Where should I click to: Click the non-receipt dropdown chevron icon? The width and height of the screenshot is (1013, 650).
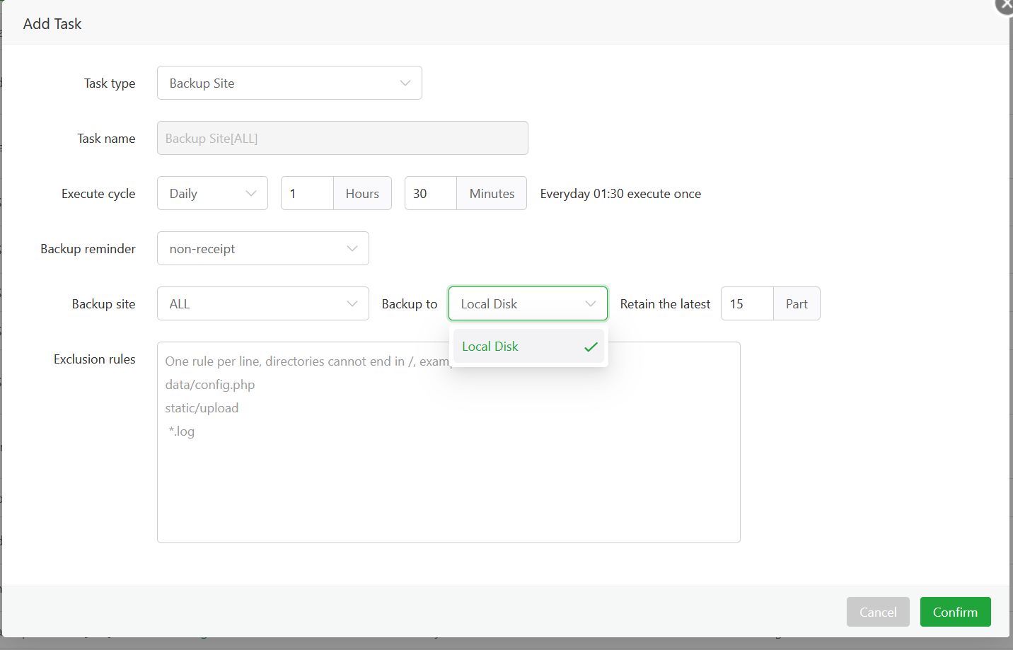[x=352, y=248]
